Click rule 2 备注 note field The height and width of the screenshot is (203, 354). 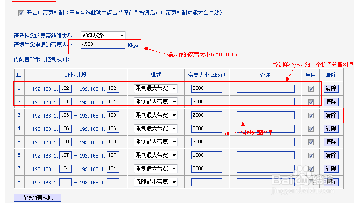[x=266, y=102]
